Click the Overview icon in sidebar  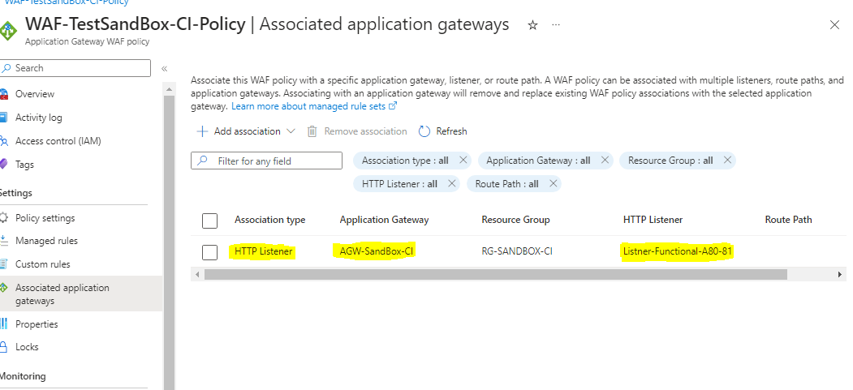pos(4,94)
